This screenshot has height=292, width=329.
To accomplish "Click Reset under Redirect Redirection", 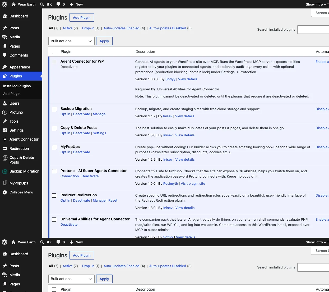I will pyautogui.click(x=113, y=200).
